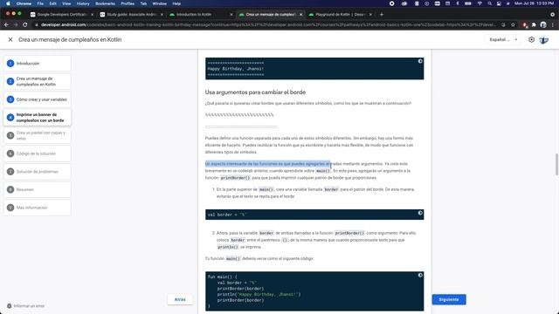Screen dimensions: 559x314
Task: Copy the val border code snippet
Action: point(420,213)
